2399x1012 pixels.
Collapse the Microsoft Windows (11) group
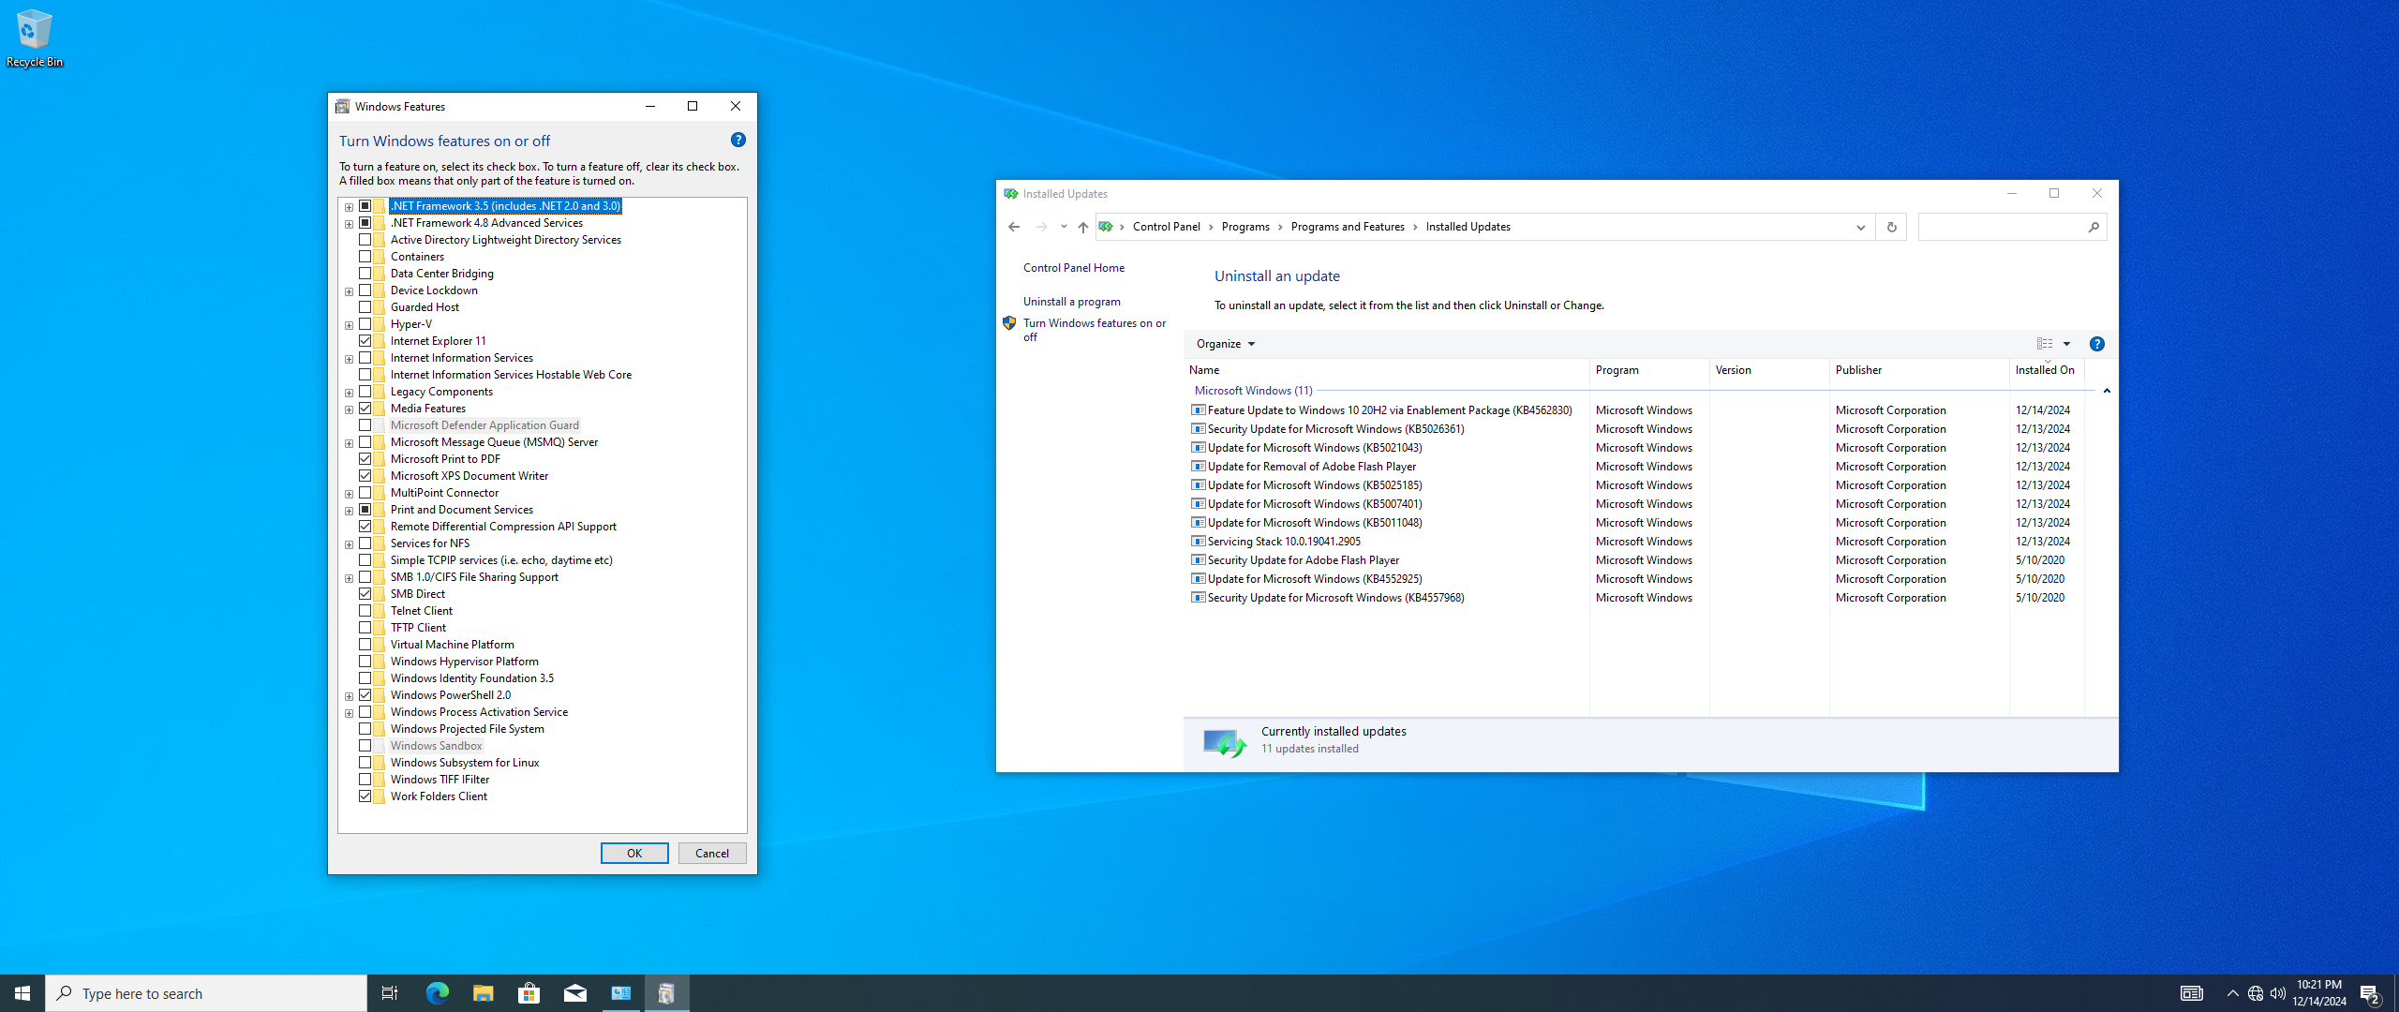(x=2107, y=391)
